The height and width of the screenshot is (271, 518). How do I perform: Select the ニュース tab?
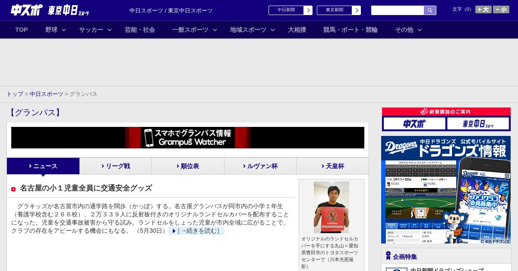[x=43, y=166]
